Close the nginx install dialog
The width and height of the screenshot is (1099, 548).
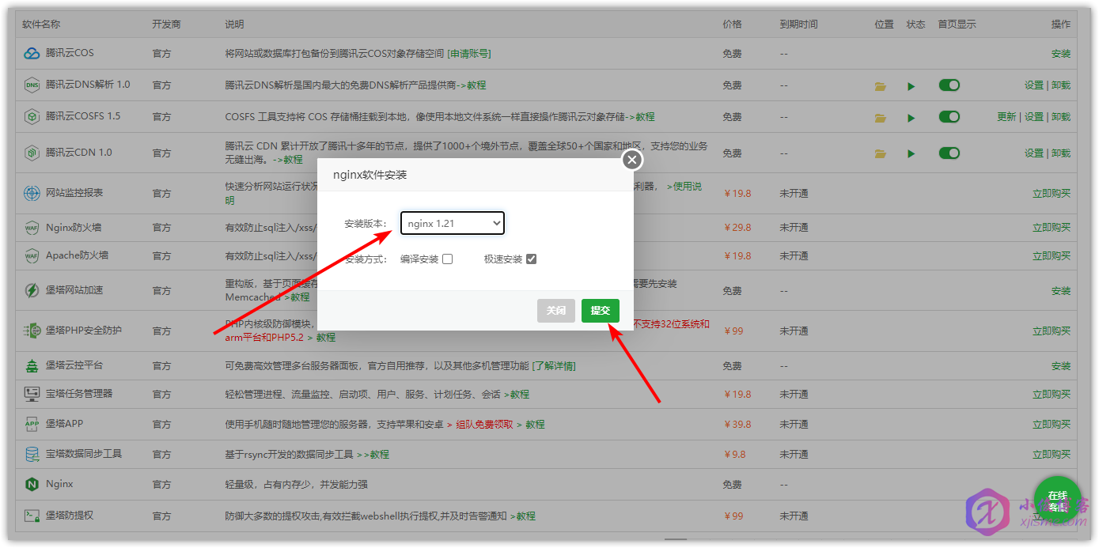pyautogui.click(x=631, y=161)
